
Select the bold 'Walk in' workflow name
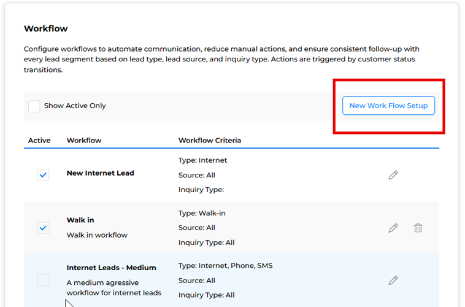click(x=80, y=220)
